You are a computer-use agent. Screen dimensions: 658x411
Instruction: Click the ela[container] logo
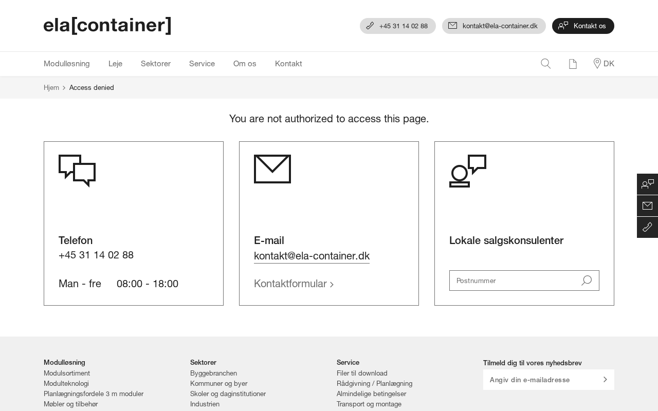tap(107, 25)
